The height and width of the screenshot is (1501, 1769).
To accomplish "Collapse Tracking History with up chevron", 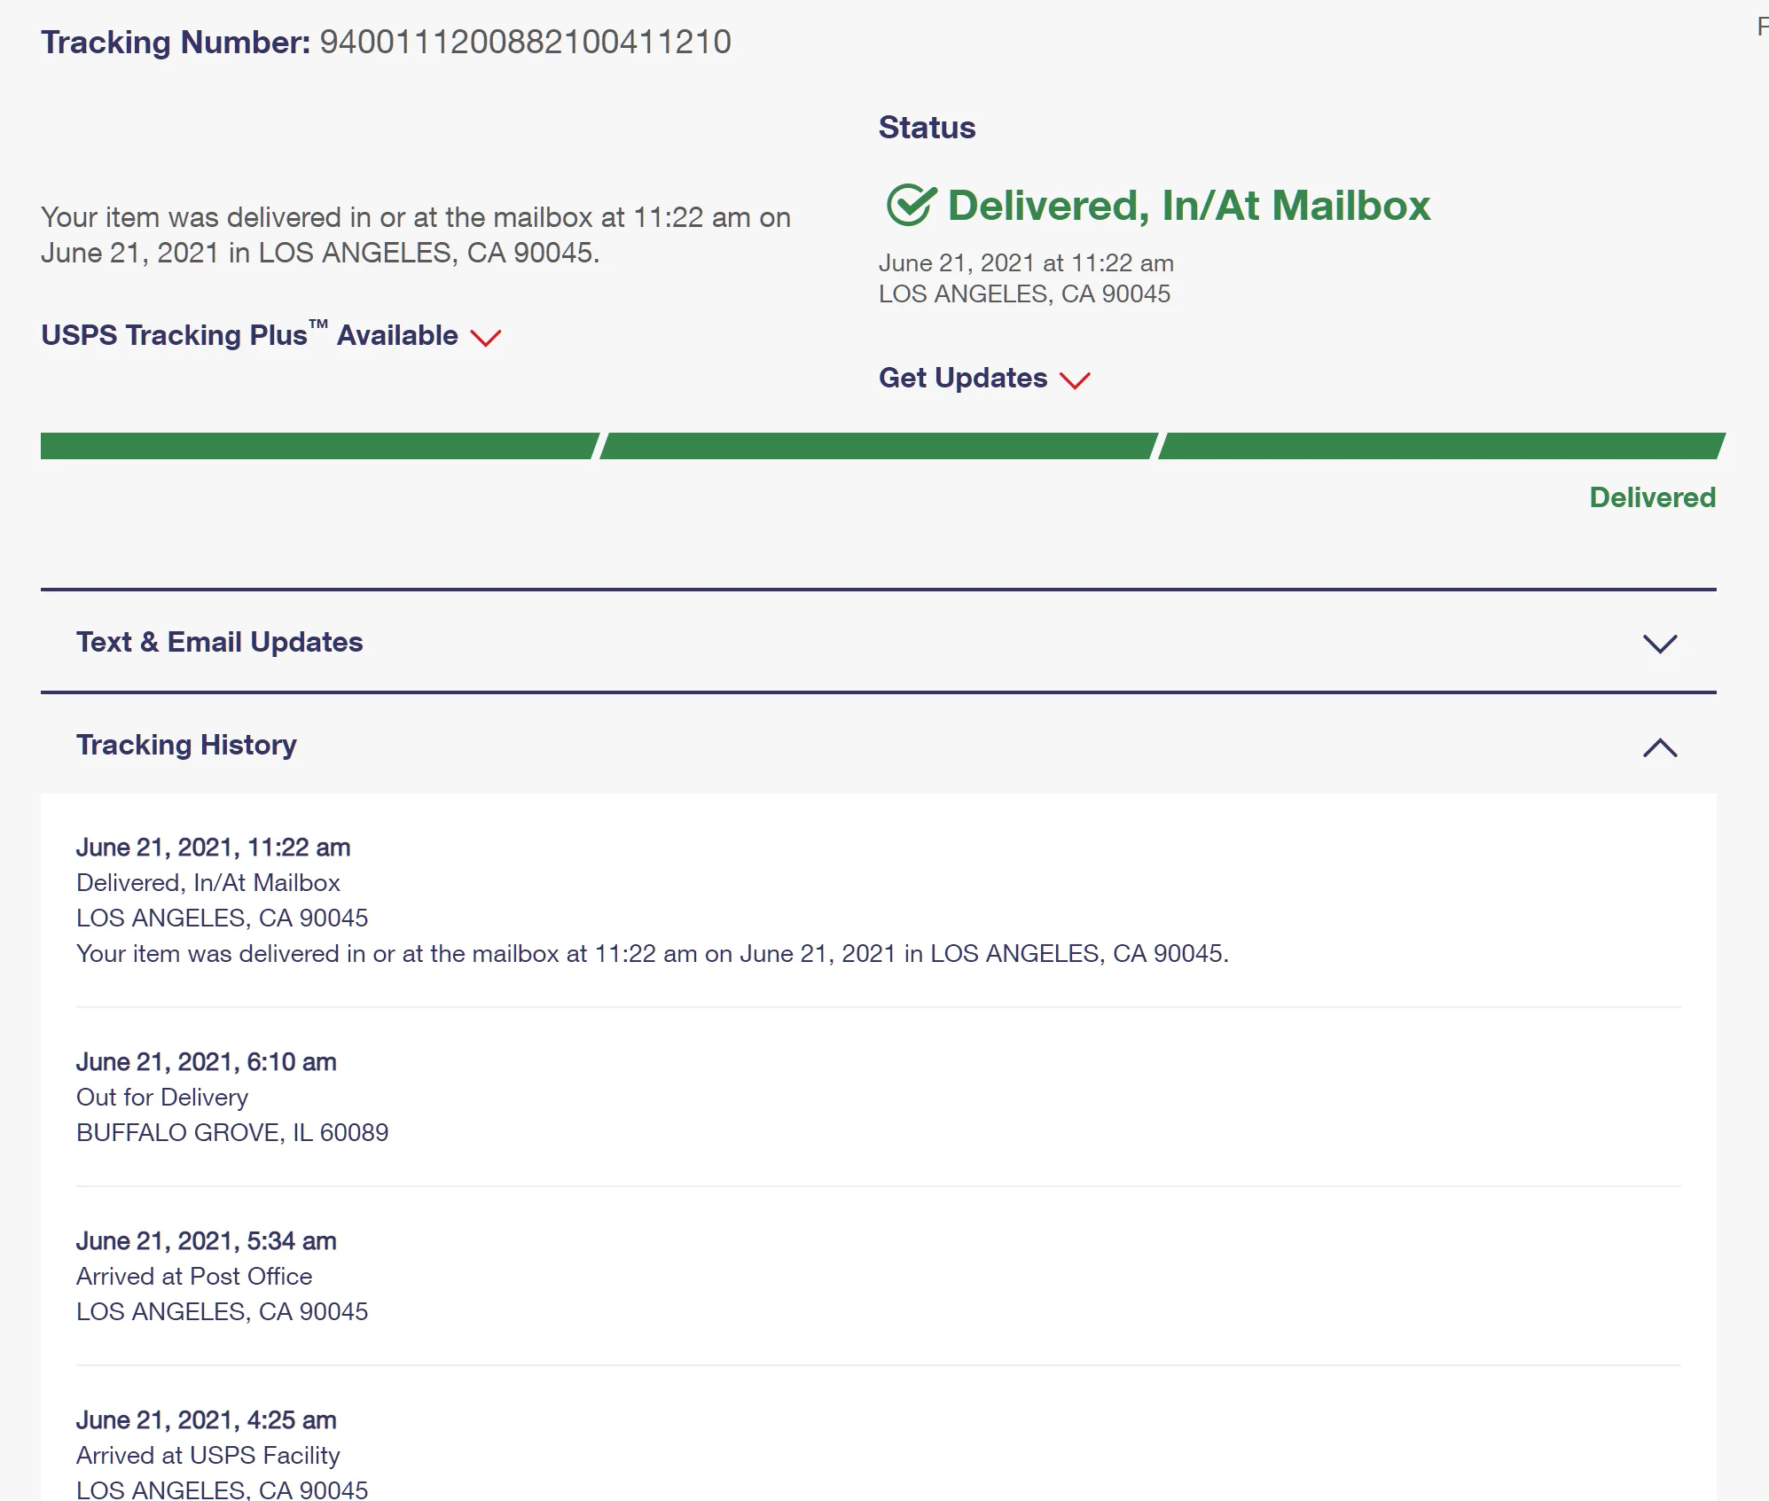I will [1659, 747].
